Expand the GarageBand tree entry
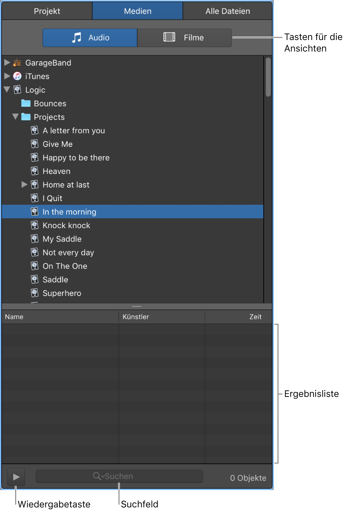 pyautogui.click(x=7, y=63)
